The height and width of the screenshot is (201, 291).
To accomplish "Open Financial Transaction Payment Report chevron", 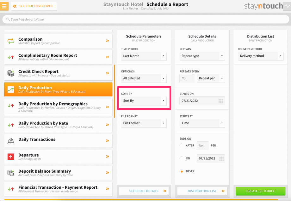I will 108,189.
